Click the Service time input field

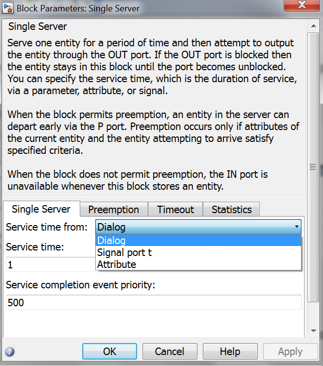pos(51,264)
